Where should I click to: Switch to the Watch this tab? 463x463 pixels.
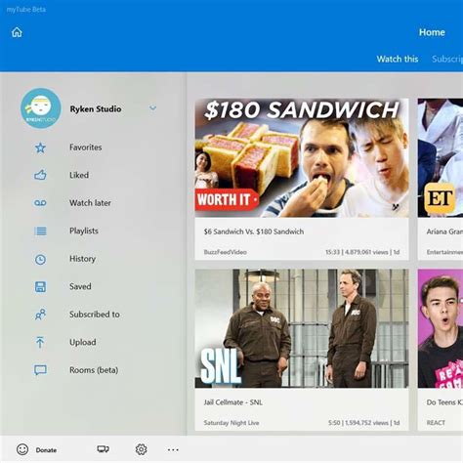398,59
